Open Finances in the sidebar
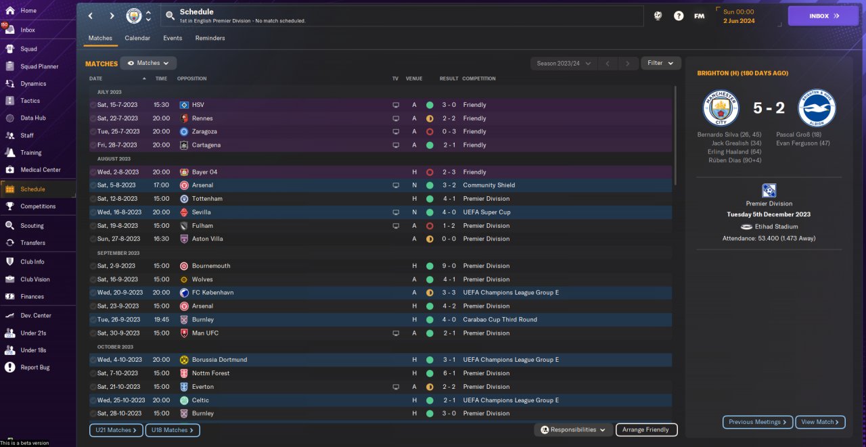This screenshot has height=447, width=866. 32,296
